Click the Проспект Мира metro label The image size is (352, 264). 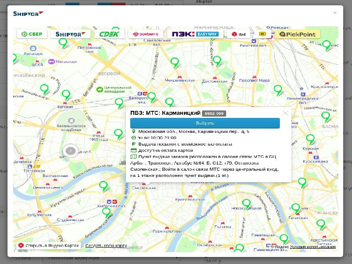click(x=254, y=81)
